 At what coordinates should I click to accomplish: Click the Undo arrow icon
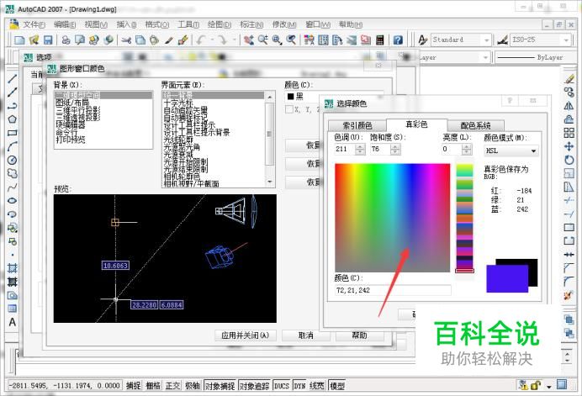[x=202, y=40]
